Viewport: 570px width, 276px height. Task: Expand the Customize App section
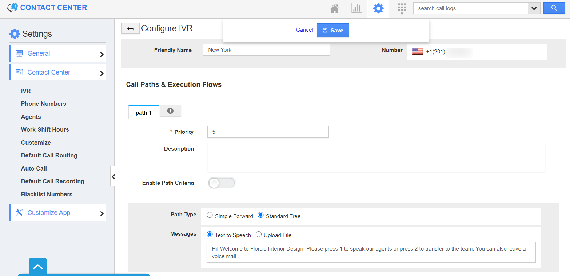57,213
